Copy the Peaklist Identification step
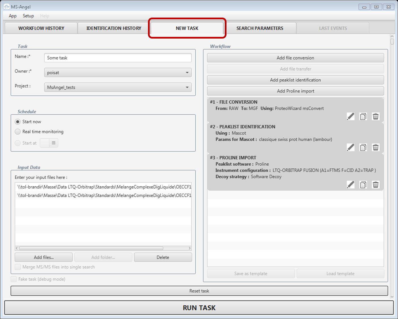This screenshot has height=319, width=398. click(363, 147)
